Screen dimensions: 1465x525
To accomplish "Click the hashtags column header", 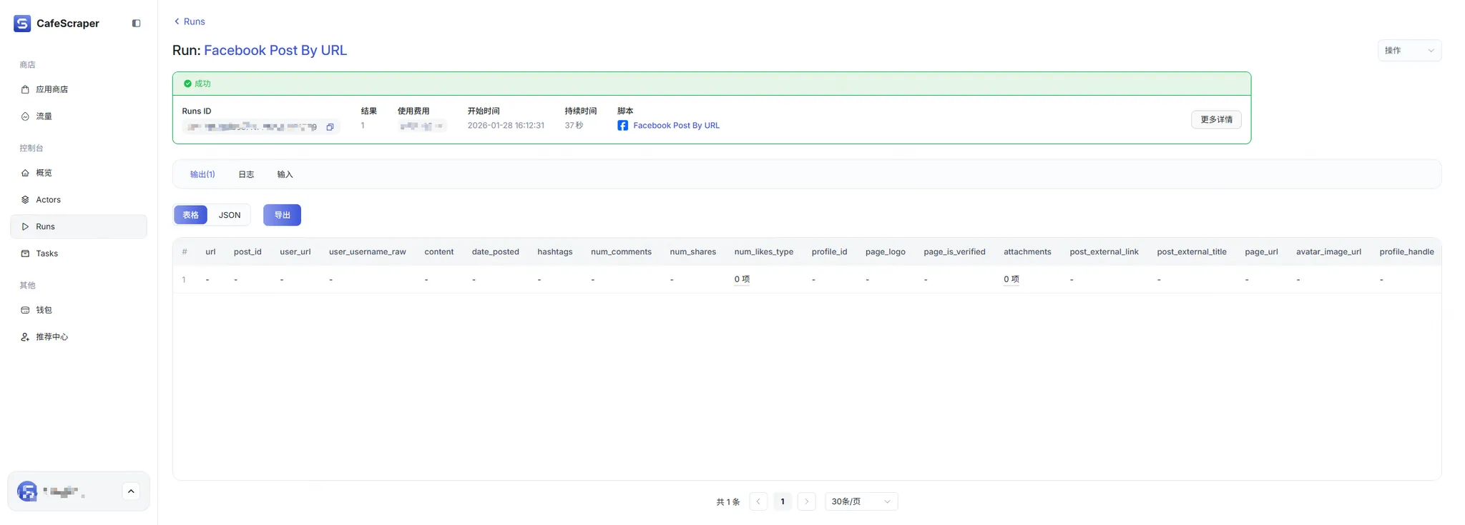I will (554, 252).
